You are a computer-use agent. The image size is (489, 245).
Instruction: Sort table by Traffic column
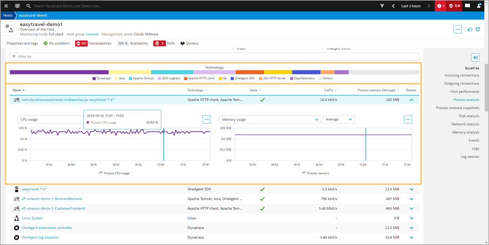click(330, 90)
